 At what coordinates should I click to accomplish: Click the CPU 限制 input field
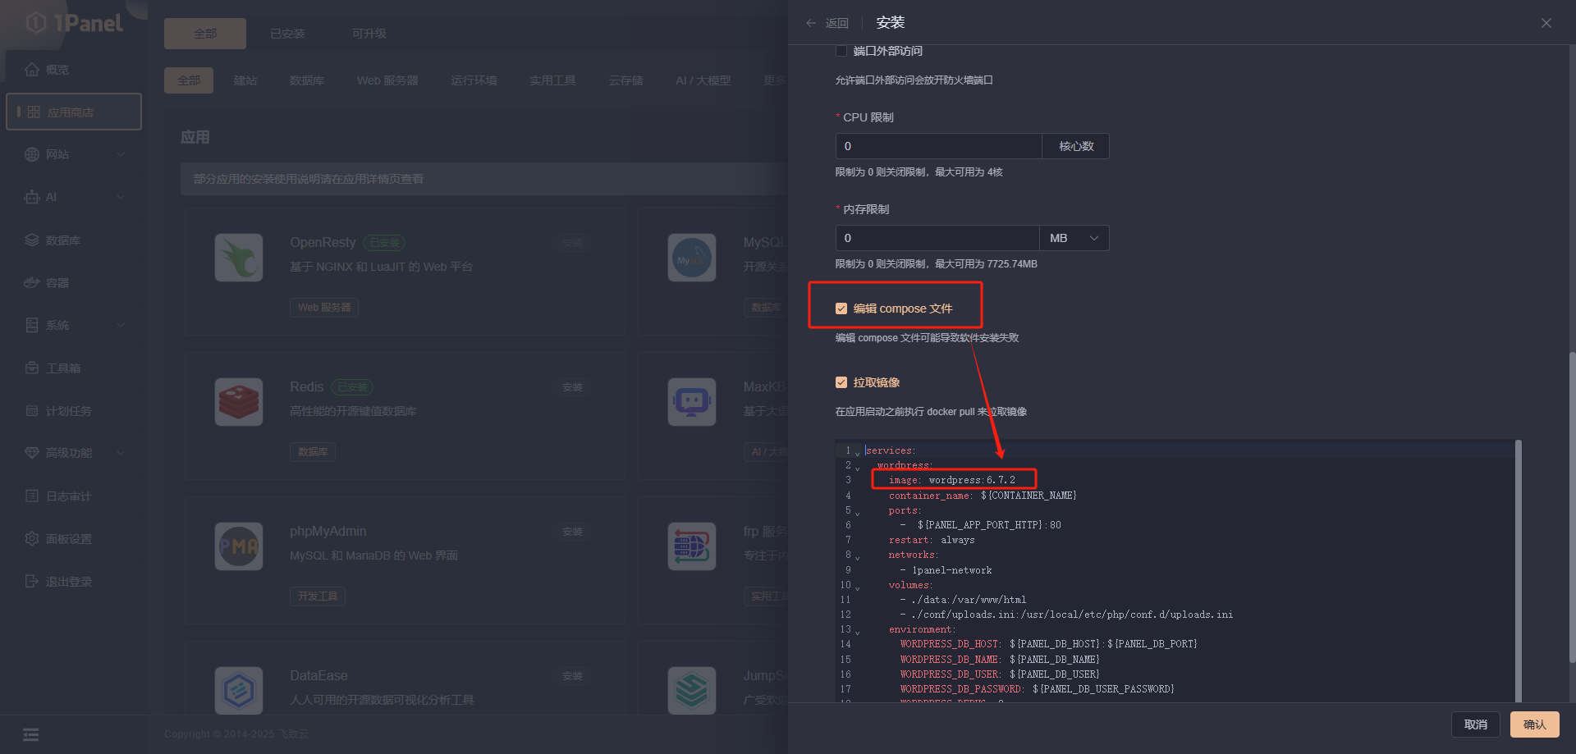click(x=939, y=146)
